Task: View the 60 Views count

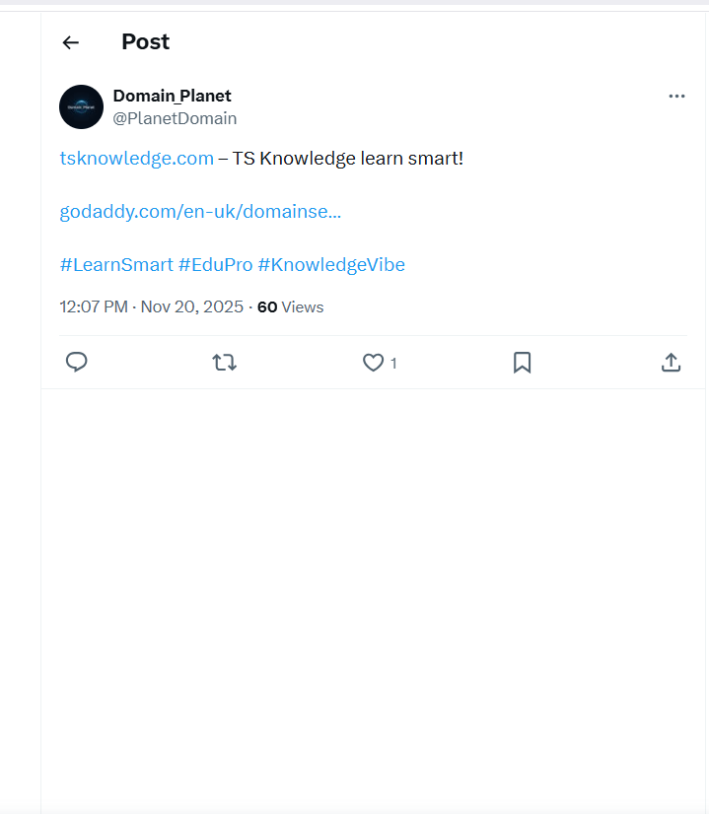Action: [x=291, y=306]
